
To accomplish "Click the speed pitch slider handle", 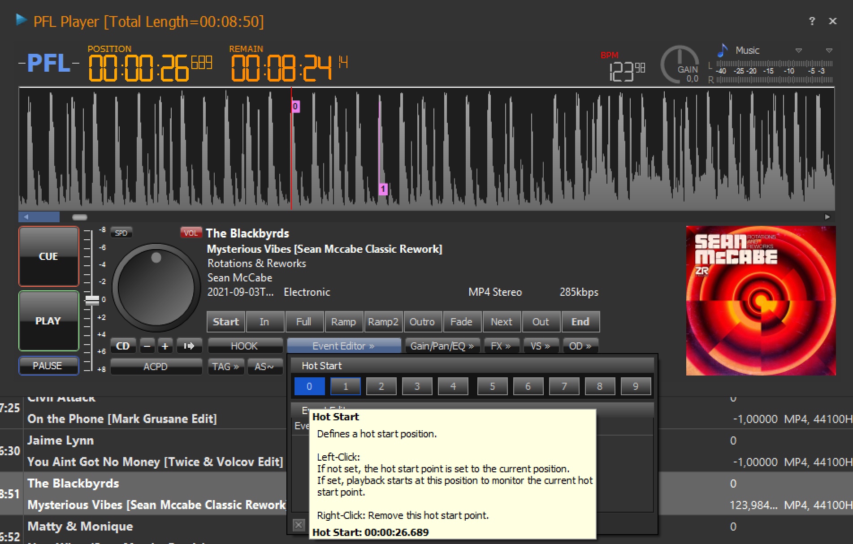I will pos(92,300).
